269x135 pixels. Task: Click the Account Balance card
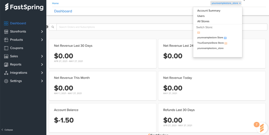[x=103, y=118]
